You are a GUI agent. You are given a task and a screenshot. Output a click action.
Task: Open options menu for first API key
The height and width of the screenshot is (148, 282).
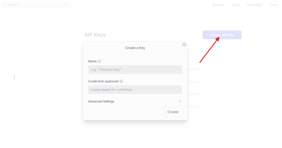[x=237, y=69]
